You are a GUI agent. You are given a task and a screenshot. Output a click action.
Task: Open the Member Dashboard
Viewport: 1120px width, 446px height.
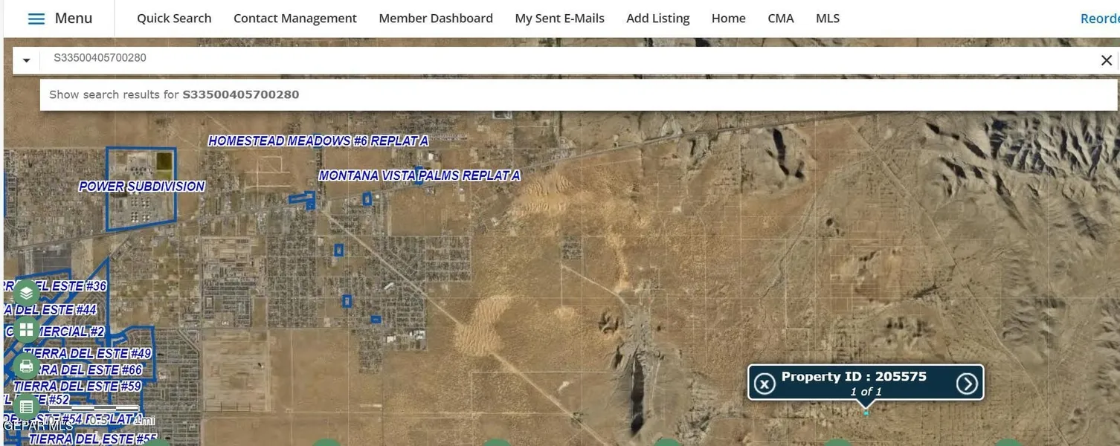435,19
